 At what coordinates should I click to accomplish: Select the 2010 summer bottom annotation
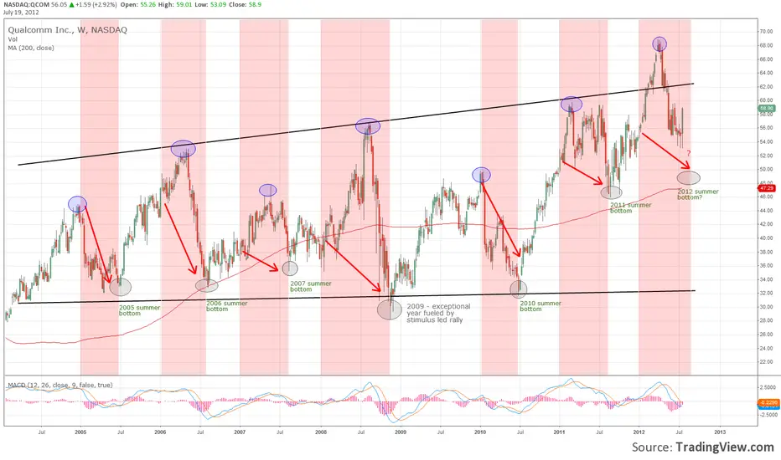540,306
